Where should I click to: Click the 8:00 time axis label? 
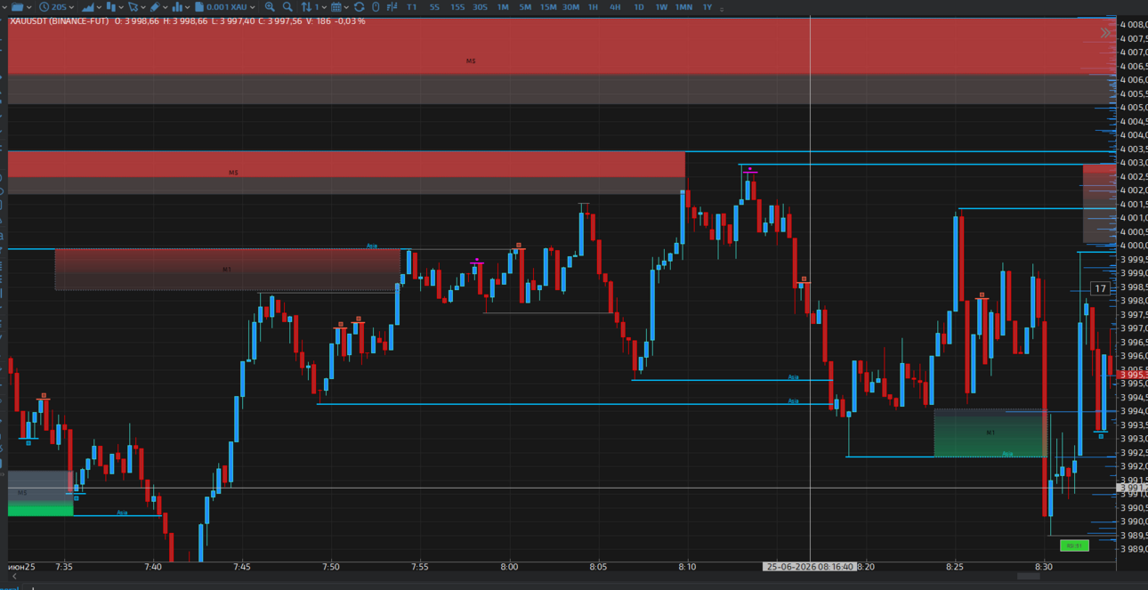point(509,567)
